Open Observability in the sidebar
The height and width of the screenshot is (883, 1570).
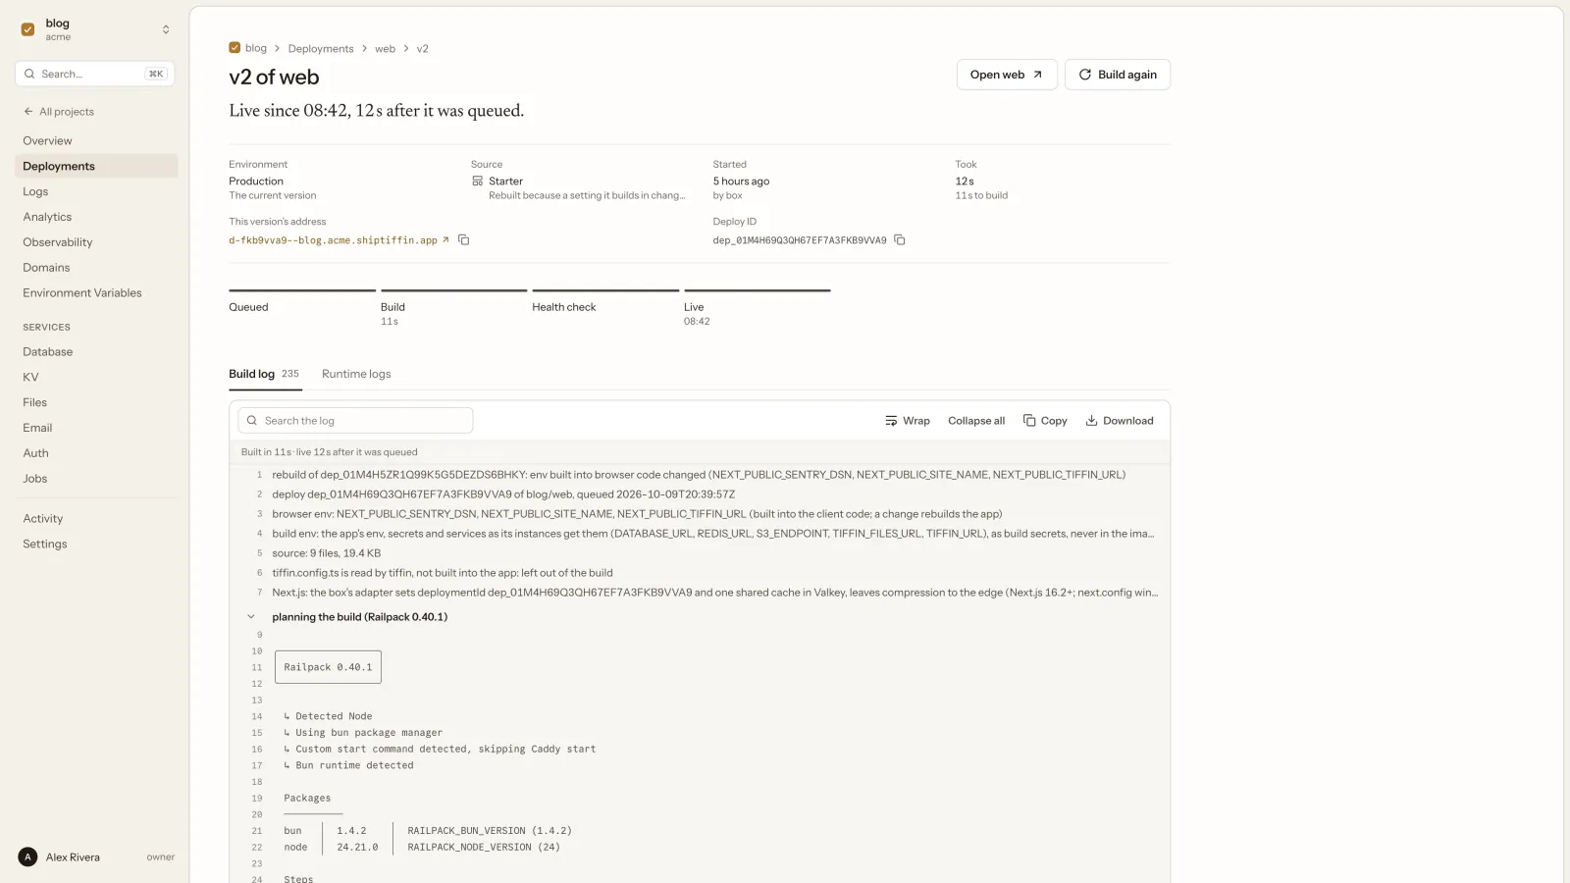pyautogui.click(x=96, y=242)
